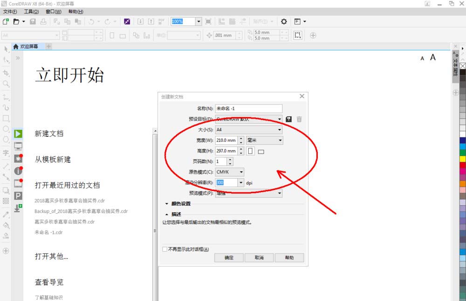Select the Eyedropper tool in the toolbox

[x=6, y=214]
